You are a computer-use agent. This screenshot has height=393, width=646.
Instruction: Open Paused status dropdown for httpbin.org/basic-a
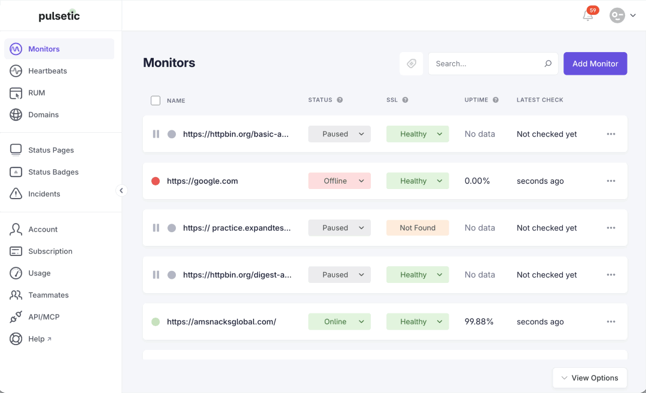[x=340, y=134]
